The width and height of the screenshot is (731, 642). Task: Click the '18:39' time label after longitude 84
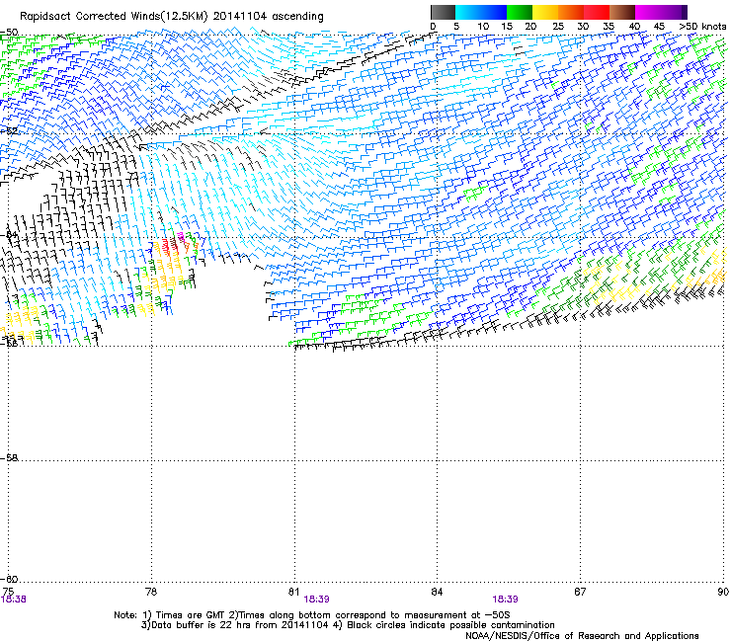click(506, 600)
